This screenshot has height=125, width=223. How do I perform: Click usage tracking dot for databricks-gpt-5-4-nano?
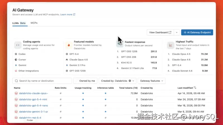(x=83, y=106)
